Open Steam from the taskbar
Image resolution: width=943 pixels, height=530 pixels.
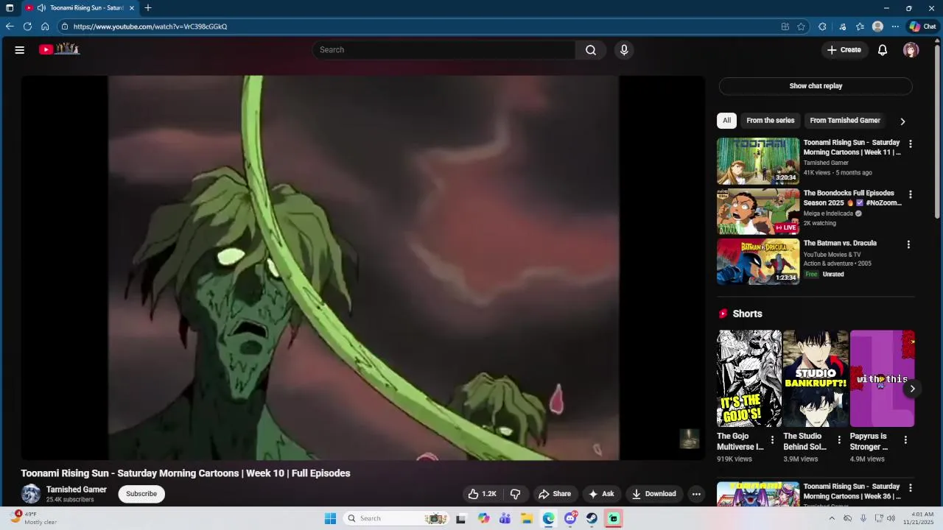click(592, 518)
